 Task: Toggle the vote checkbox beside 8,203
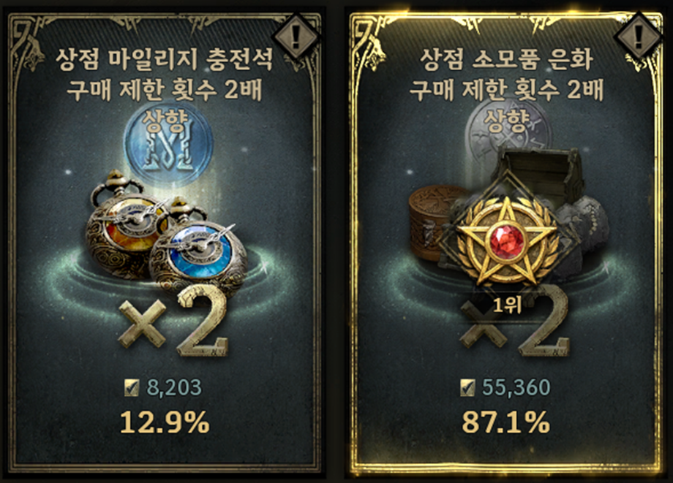(132, 387)
